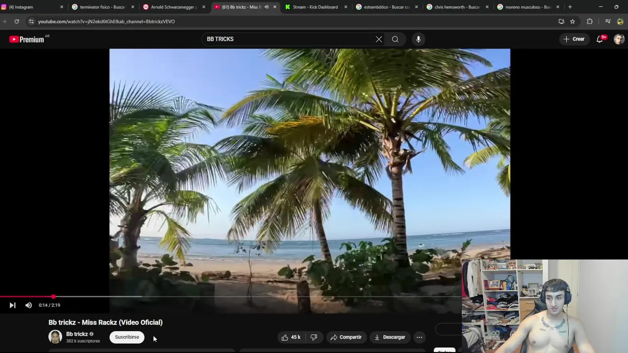Screen dimensions: 628x353
Task: Open the notifications bell
Action: coord(600,39)
